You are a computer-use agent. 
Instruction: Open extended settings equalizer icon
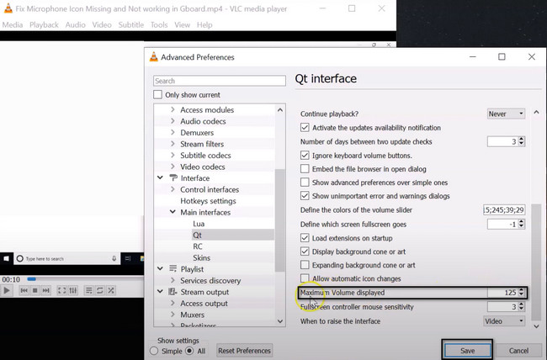[x=73, y=290]
